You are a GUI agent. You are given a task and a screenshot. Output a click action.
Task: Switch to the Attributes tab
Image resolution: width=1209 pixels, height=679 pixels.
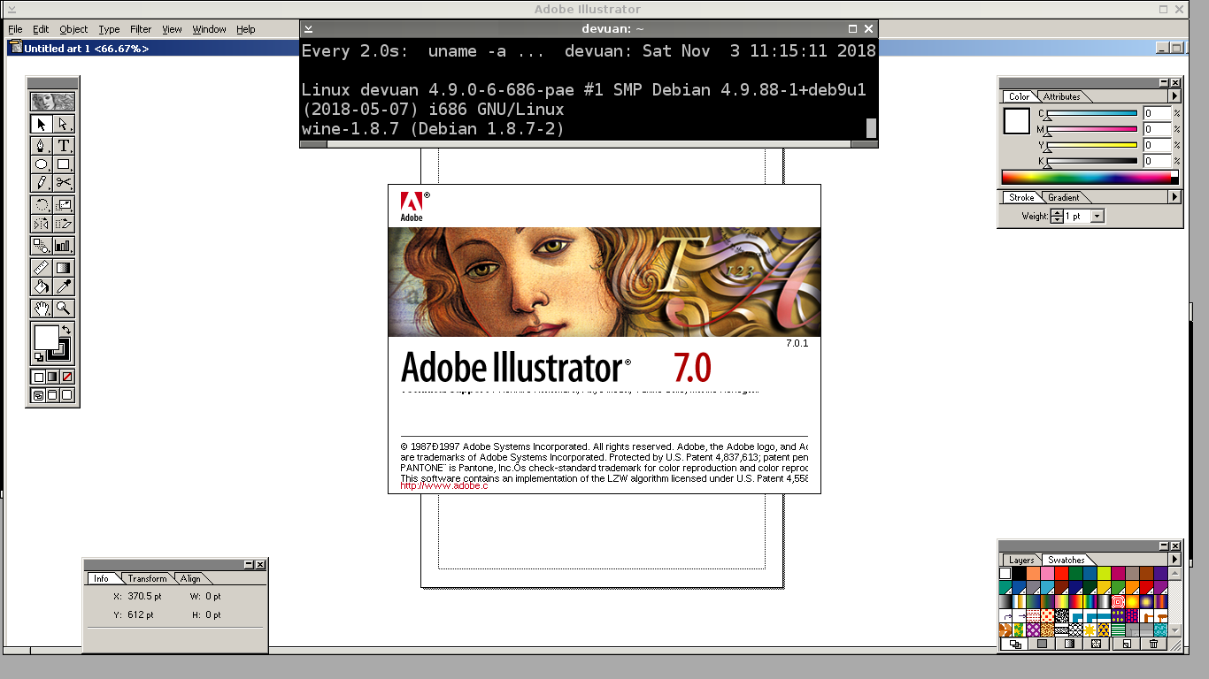coord(1062,96)
